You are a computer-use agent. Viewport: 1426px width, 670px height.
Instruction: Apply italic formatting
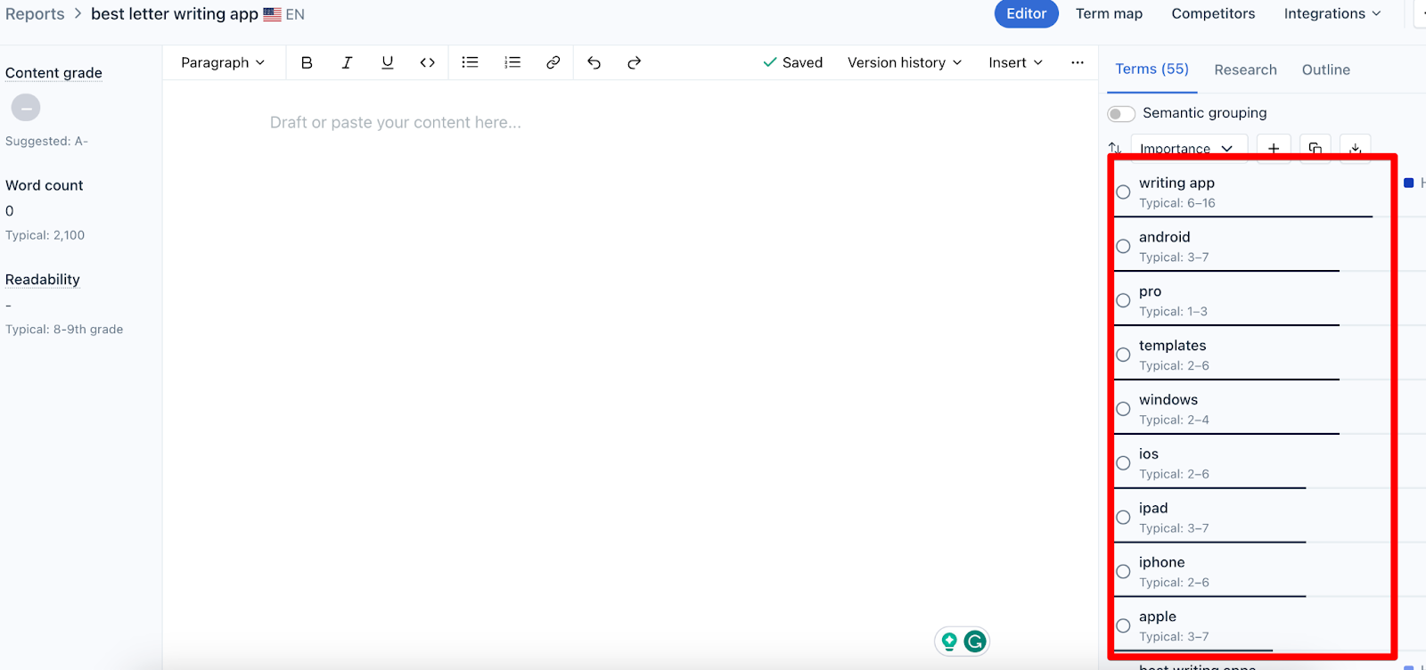[347, 62]
